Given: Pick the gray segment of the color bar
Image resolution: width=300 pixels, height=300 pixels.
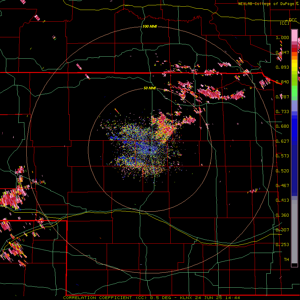Looking at the screenshot, I should tap(294, 232).
